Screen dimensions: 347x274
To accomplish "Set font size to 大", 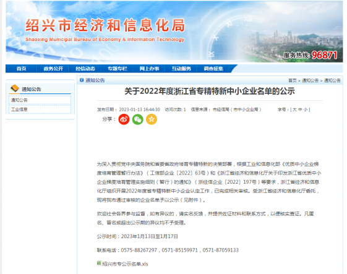I will pyautogui.click(x=294, y=109).
